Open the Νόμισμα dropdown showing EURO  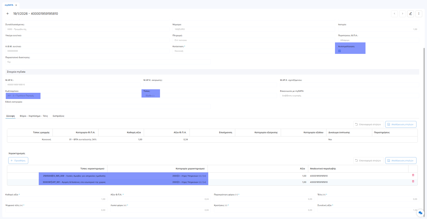(x=253, y=29)
